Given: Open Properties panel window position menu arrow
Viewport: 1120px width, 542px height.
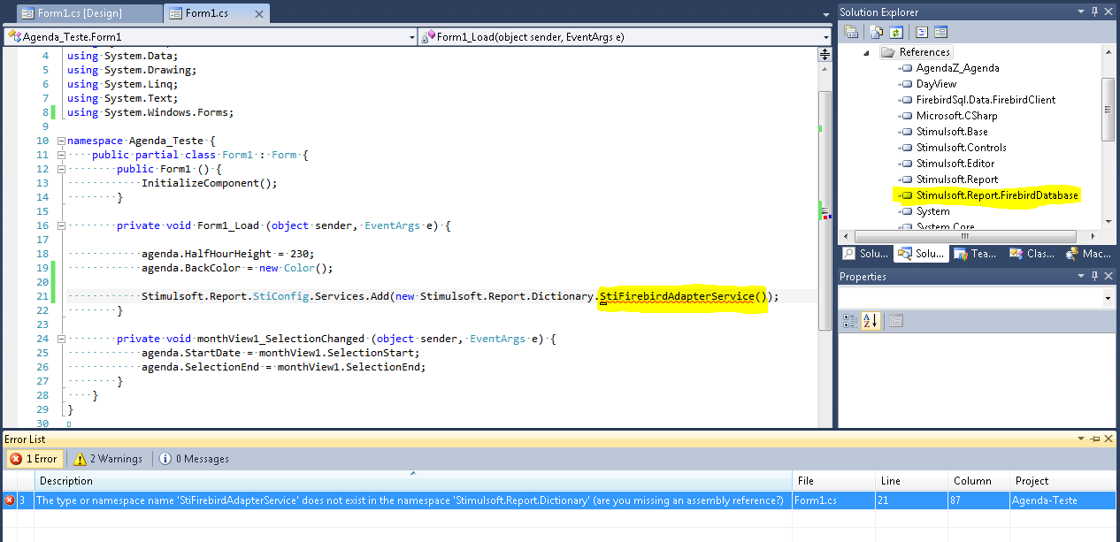Looking at the screenshot, I should click(1083, 276).
